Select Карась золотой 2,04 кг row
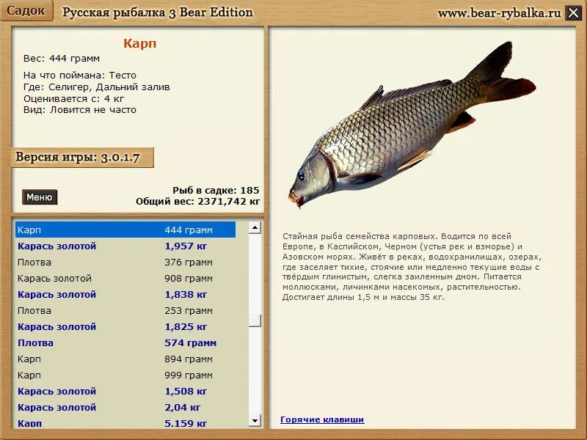 coord(125,407)
